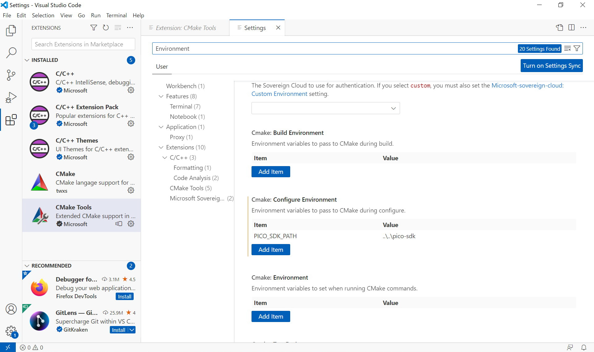Open Settings JSON file icon

559,28
